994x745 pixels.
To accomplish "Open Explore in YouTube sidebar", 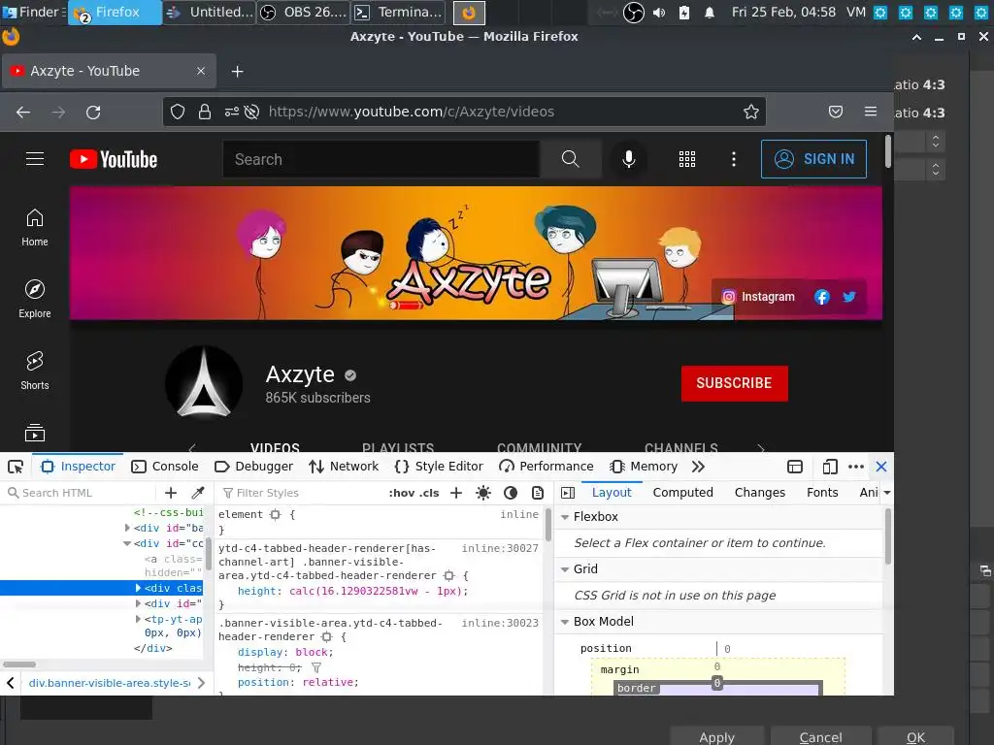I will point(35,300).
